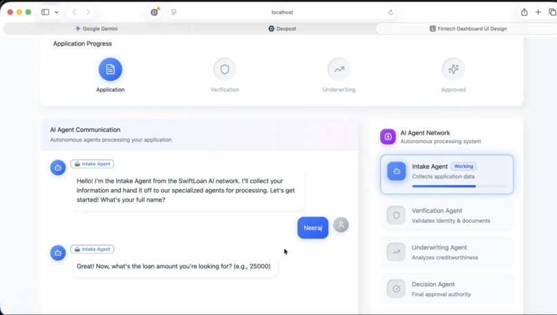The width and height of the screenshot is (557, 315).
Task: Click the localhost address bar
Action: (283, 12)
